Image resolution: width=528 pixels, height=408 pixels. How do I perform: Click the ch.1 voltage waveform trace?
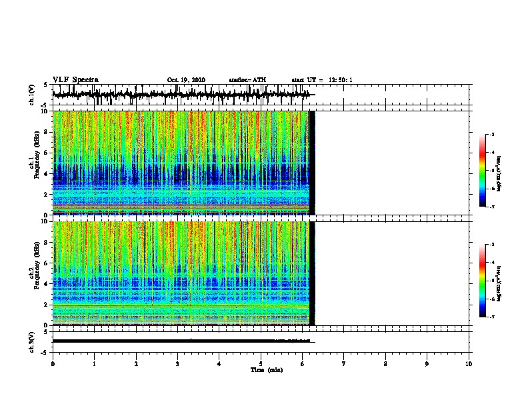click(x=184, y=95)
